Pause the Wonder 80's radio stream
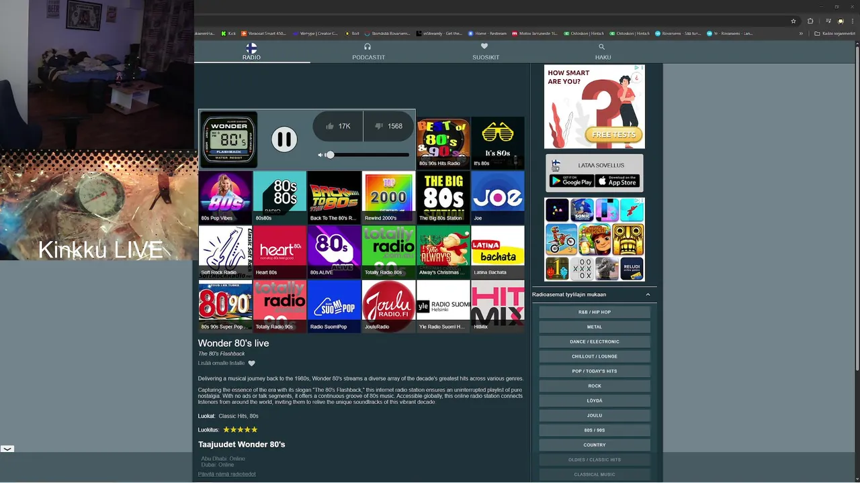The height and width of the screenshot is (483, 860). pos(284,140)
